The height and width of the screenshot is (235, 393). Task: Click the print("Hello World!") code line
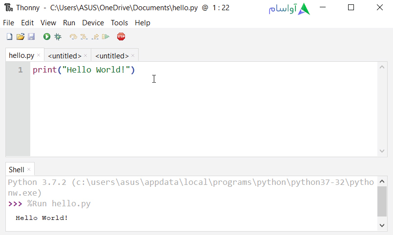pos(83,70)
